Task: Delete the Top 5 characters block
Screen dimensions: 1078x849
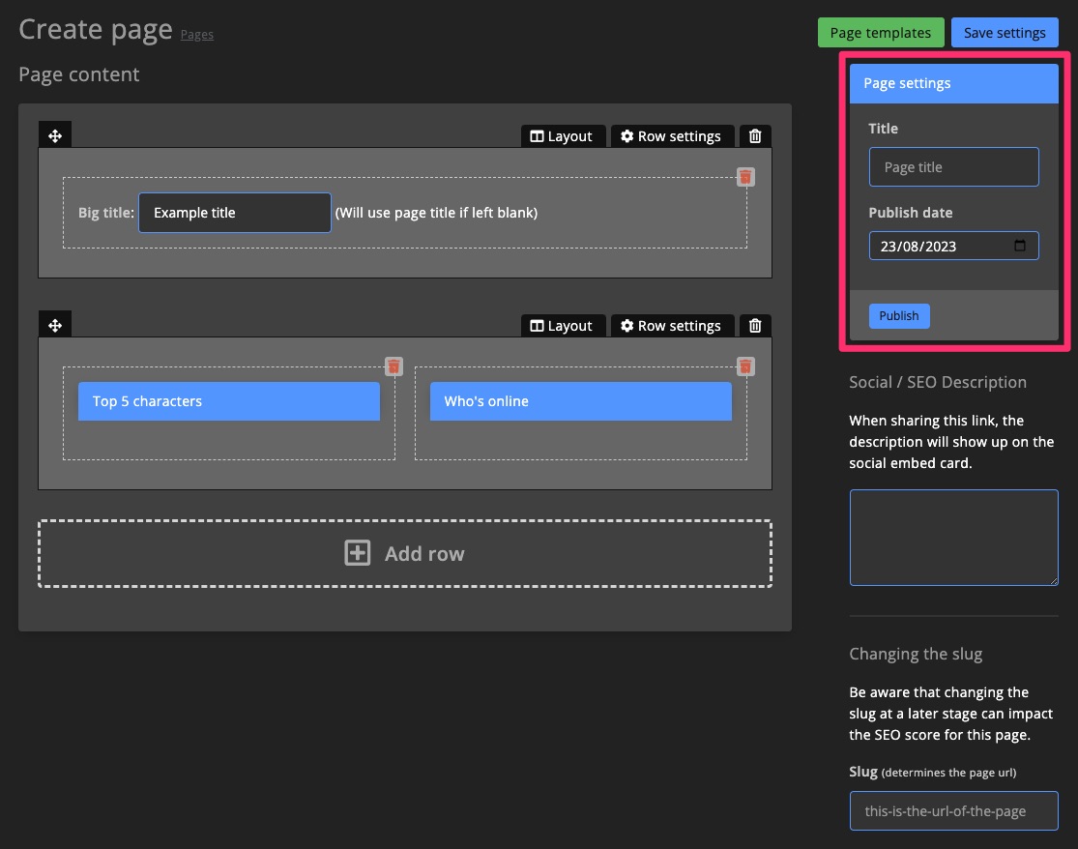Action: pyautogui.click(x=393, y=366)
